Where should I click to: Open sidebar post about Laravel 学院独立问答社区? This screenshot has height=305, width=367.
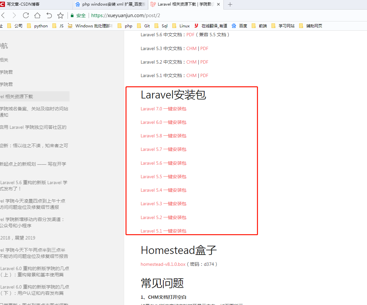click(33, 127)
